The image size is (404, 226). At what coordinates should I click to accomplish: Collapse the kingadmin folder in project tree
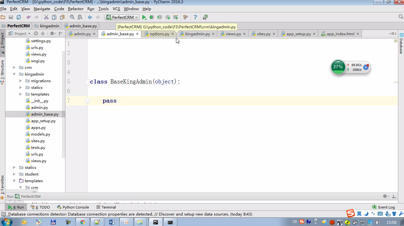14,74
